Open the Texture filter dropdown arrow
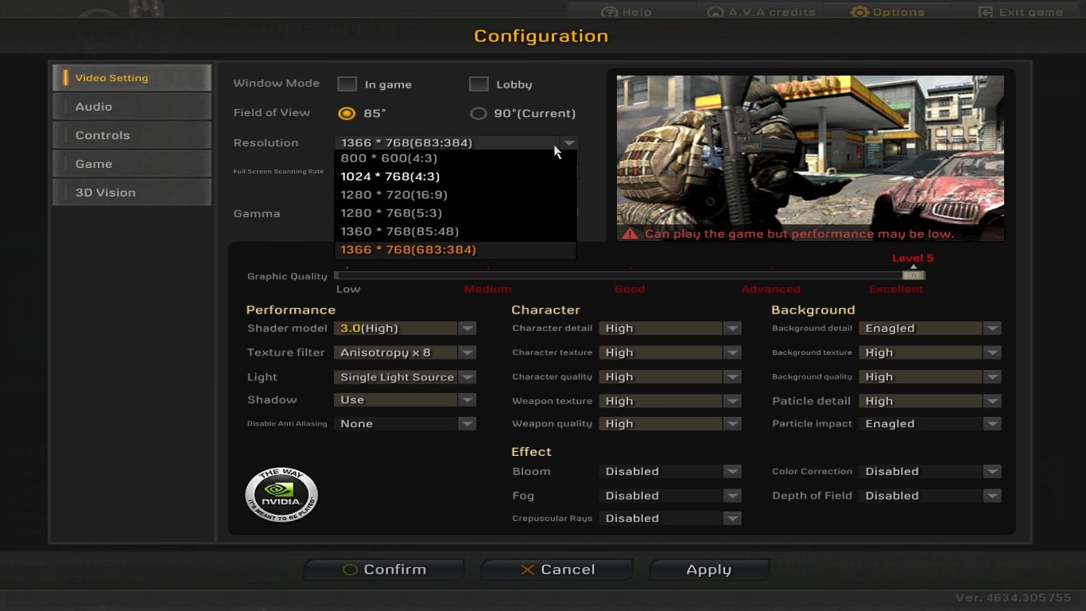 (467, 352)
